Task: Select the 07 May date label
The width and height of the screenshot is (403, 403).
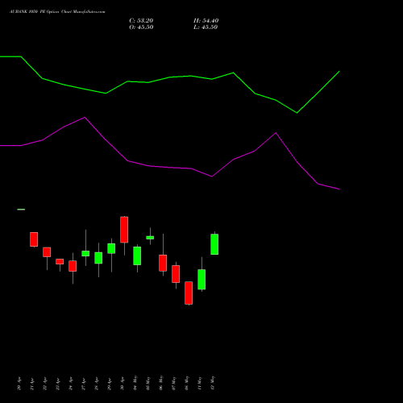Action: [x=174, y=383]
